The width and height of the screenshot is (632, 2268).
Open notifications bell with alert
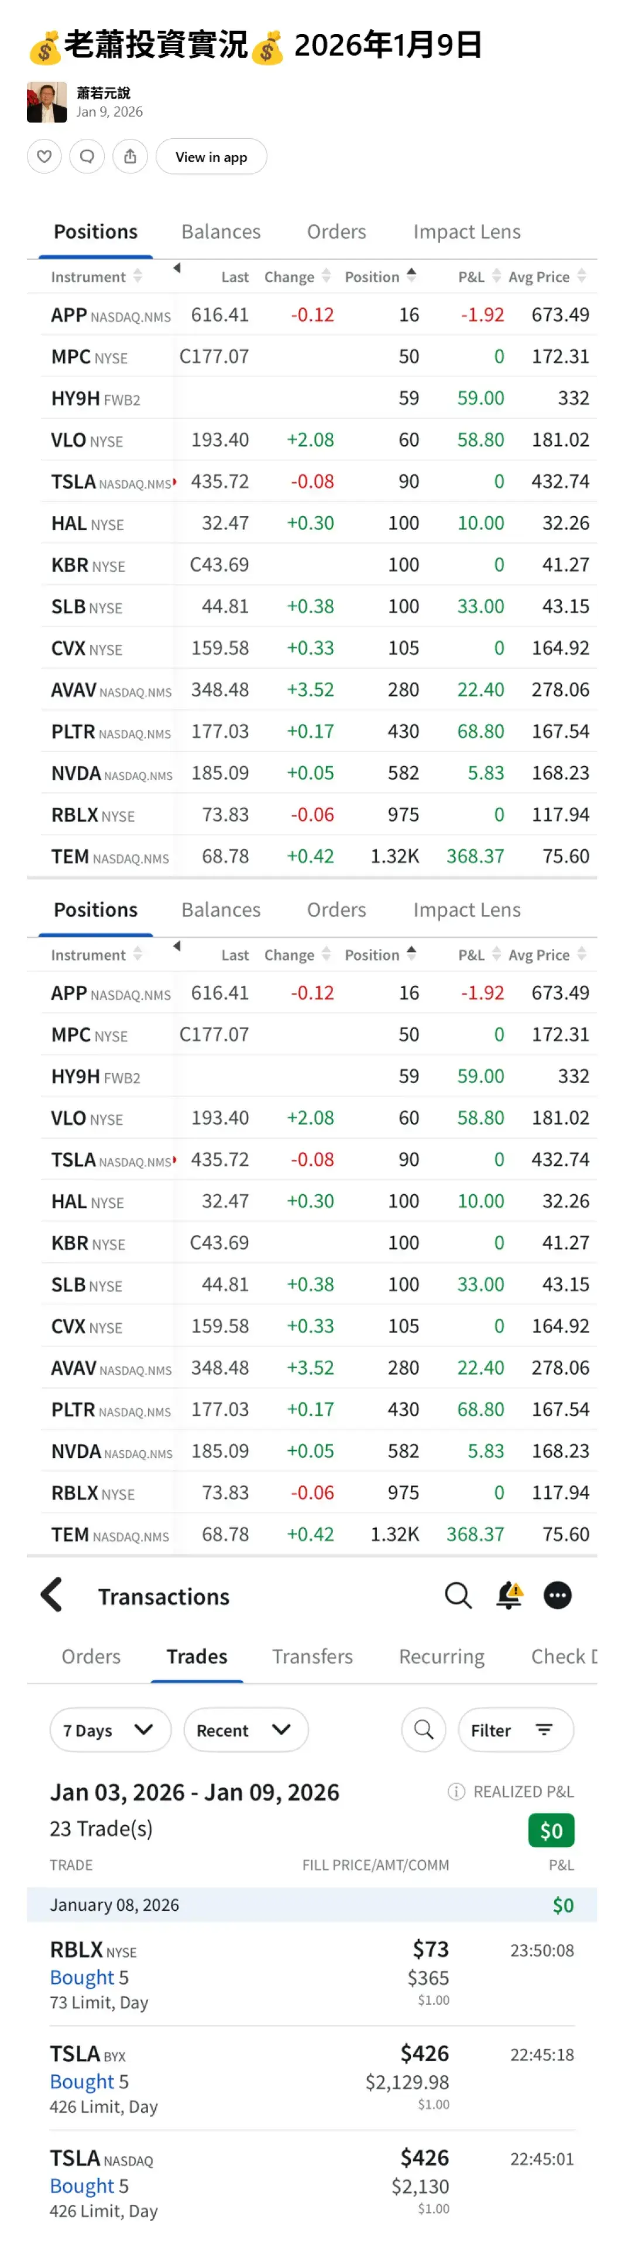click(509, 1596)
